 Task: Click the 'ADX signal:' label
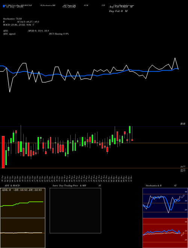tap(9, 34)
